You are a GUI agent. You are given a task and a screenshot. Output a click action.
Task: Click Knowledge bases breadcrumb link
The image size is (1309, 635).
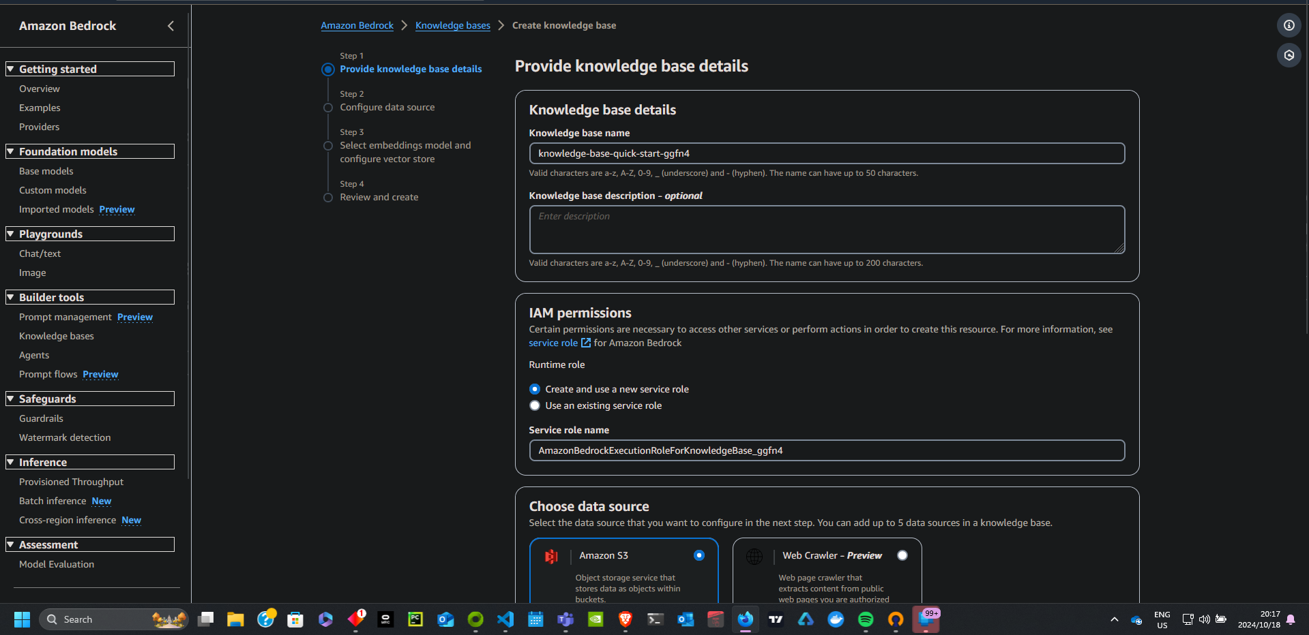(453, 25)
